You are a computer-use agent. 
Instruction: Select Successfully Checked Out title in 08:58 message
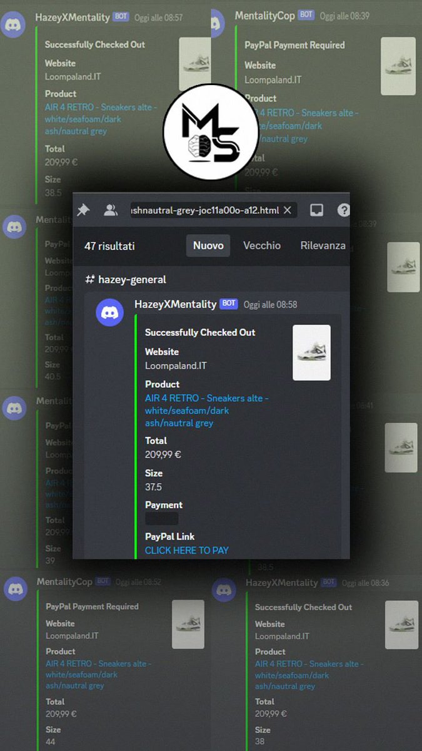click(200, 332)
